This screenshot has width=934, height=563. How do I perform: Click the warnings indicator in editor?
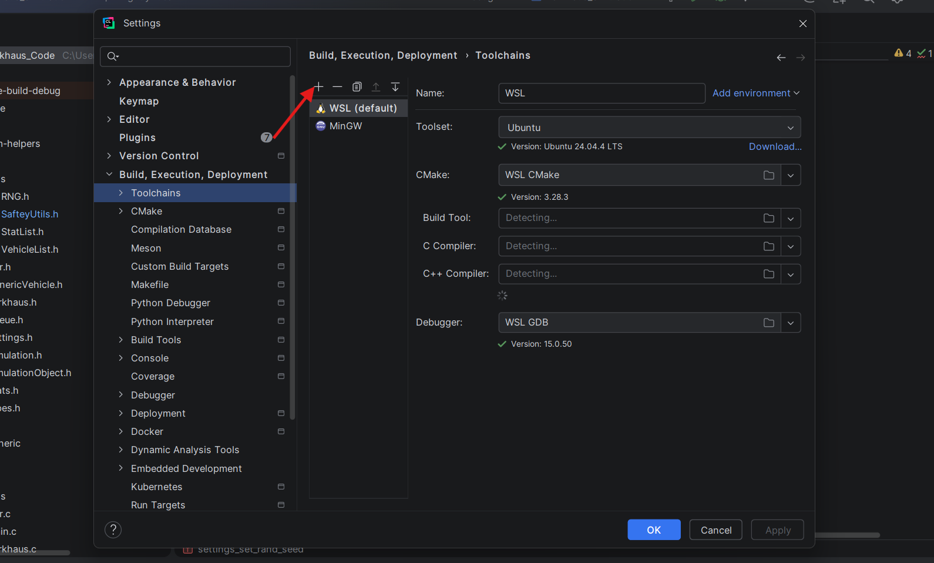pyautogui.click(x=903, y=53)
